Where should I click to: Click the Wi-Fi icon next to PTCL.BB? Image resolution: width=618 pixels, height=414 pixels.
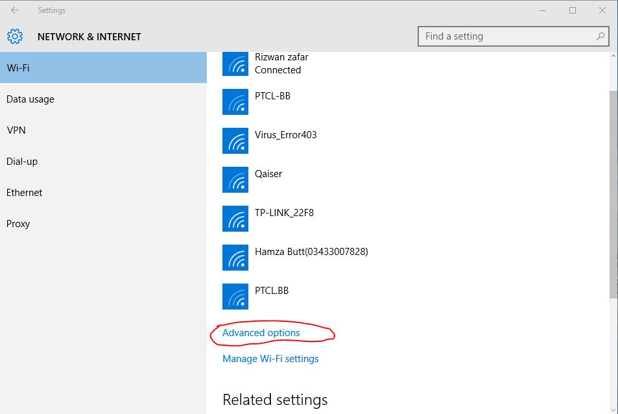point(235,297)
